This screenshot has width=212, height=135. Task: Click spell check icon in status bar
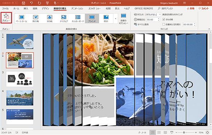(x=17, y=132)
